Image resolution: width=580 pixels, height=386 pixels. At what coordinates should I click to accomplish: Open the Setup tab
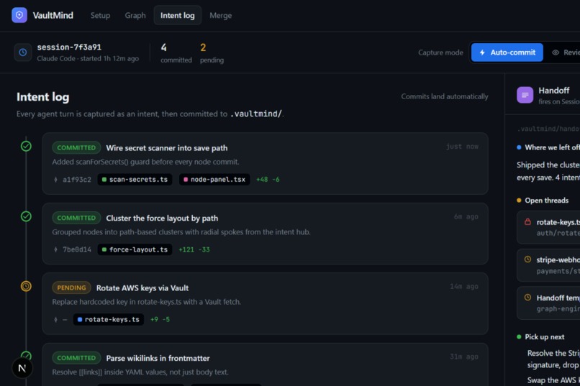click(x=100, y=16)
